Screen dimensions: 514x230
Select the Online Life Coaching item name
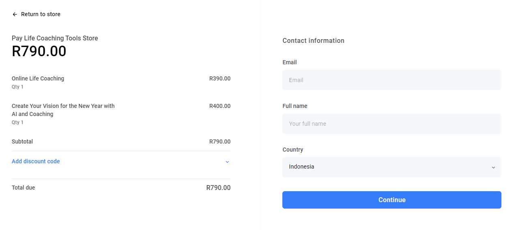point(38,78)
